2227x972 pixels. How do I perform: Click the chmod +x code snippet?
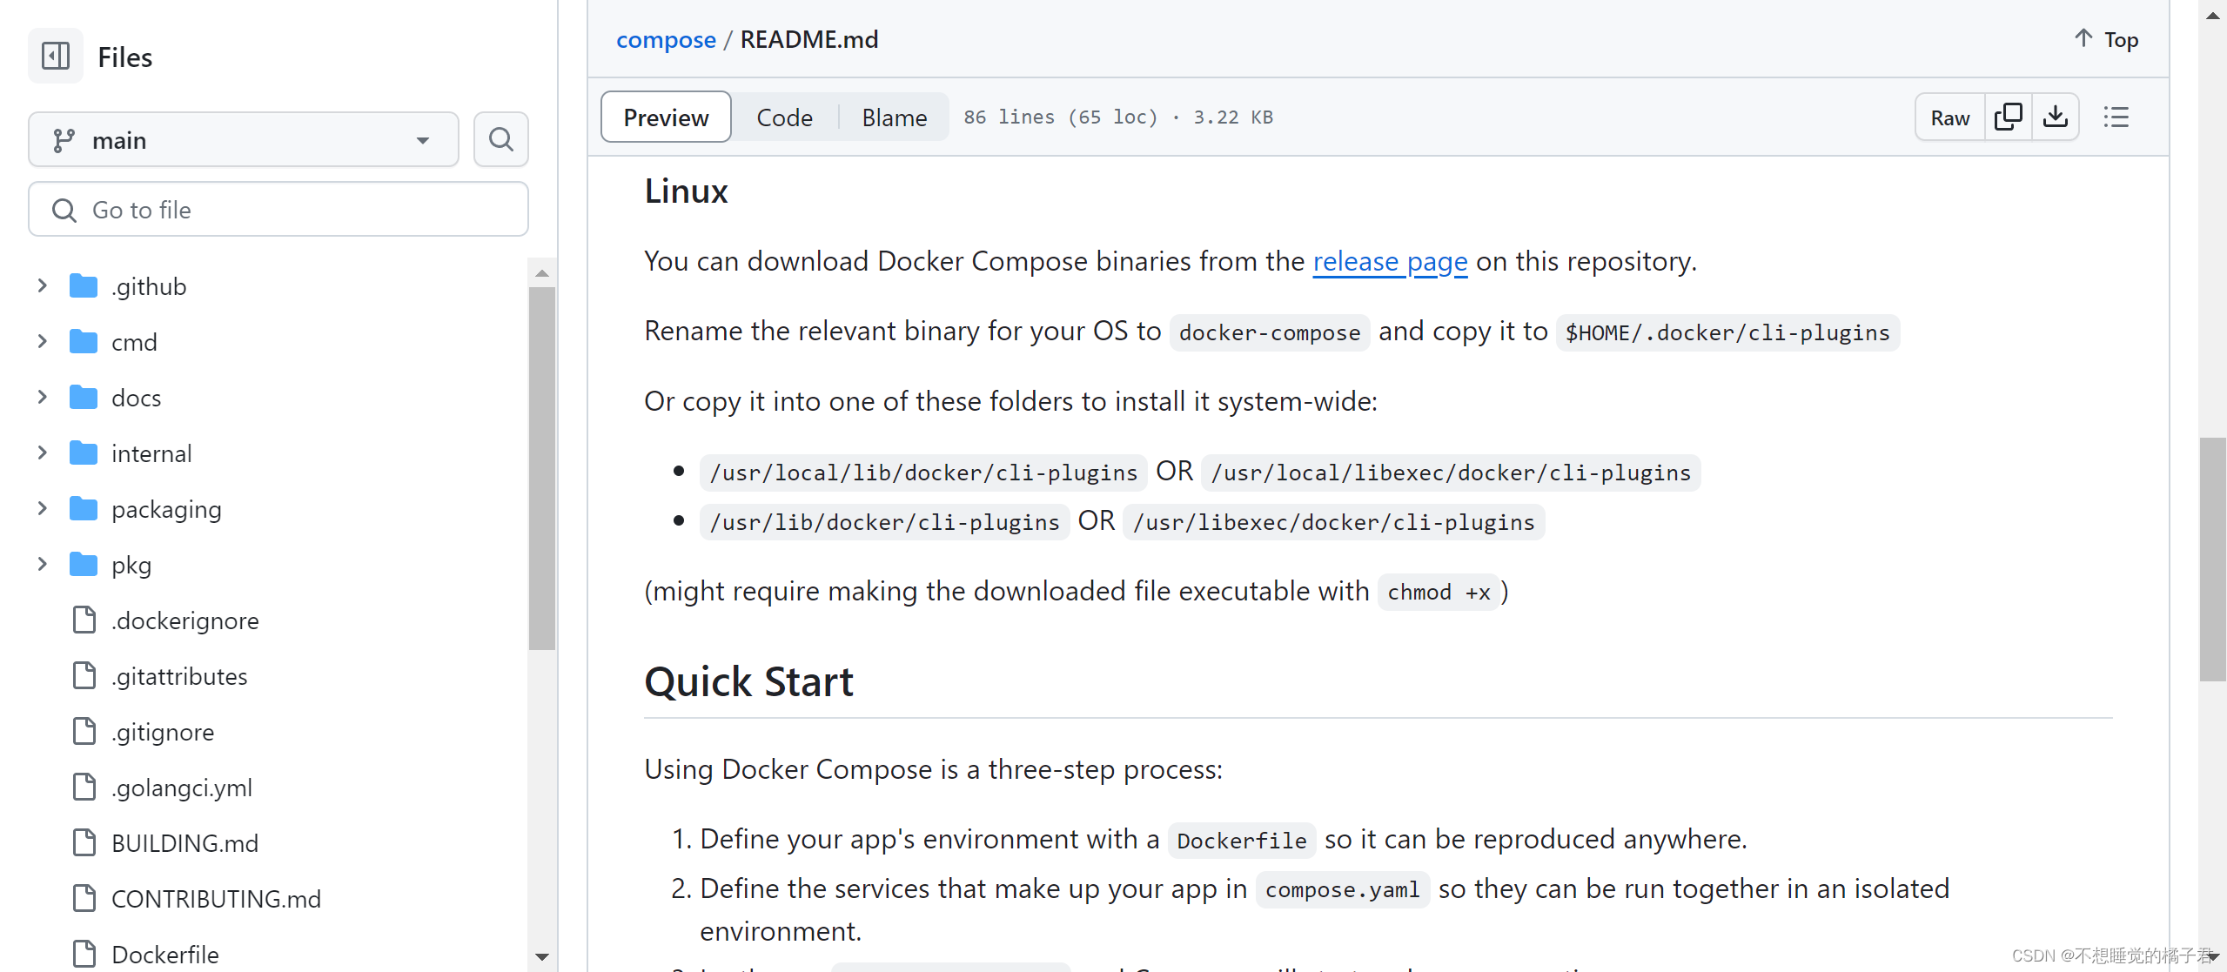1439,593
